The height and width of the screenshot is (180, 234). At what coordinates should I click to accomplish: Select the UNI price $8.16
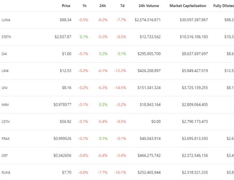click(67, 88)
